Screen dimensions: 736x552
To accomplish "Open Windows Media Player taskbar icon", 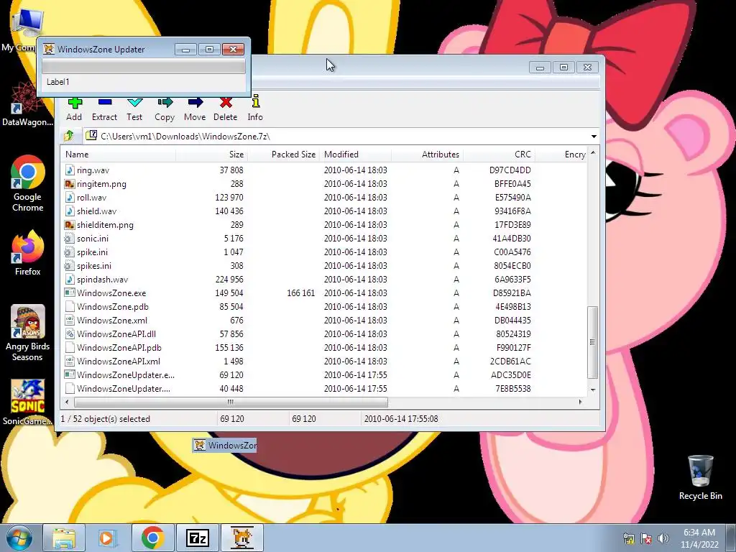I will coord(108,538).
